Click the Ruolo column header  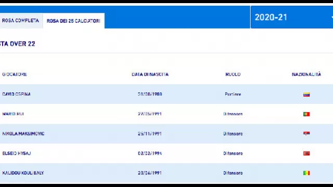point(233,74)
